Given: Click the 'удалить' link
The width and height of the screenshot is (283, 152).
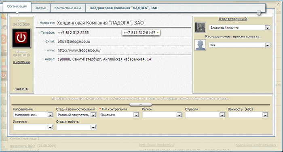Looking at the screenshot, I should coord(21,89).
